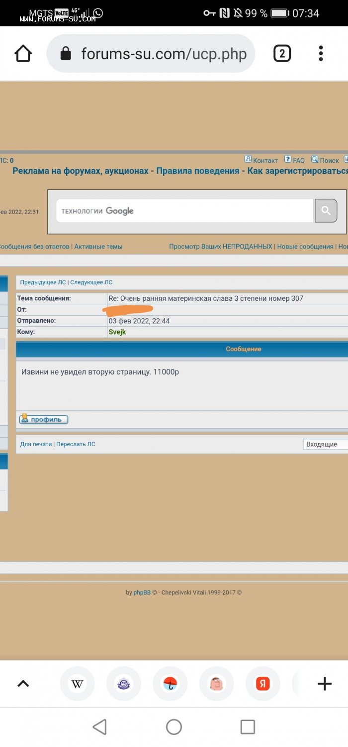This screenshot has width=348, height=747.
Task: Open the Входящие folder dropdown
Action: (325, 444)
